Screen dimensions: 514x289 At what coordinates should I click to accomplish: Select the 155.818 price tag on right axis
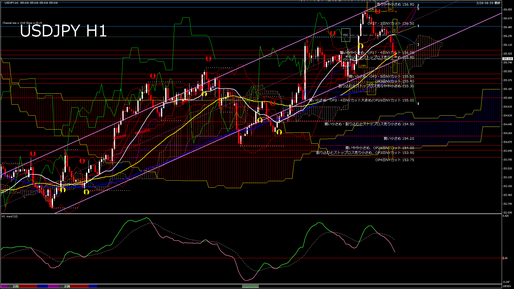click(507, 59)
